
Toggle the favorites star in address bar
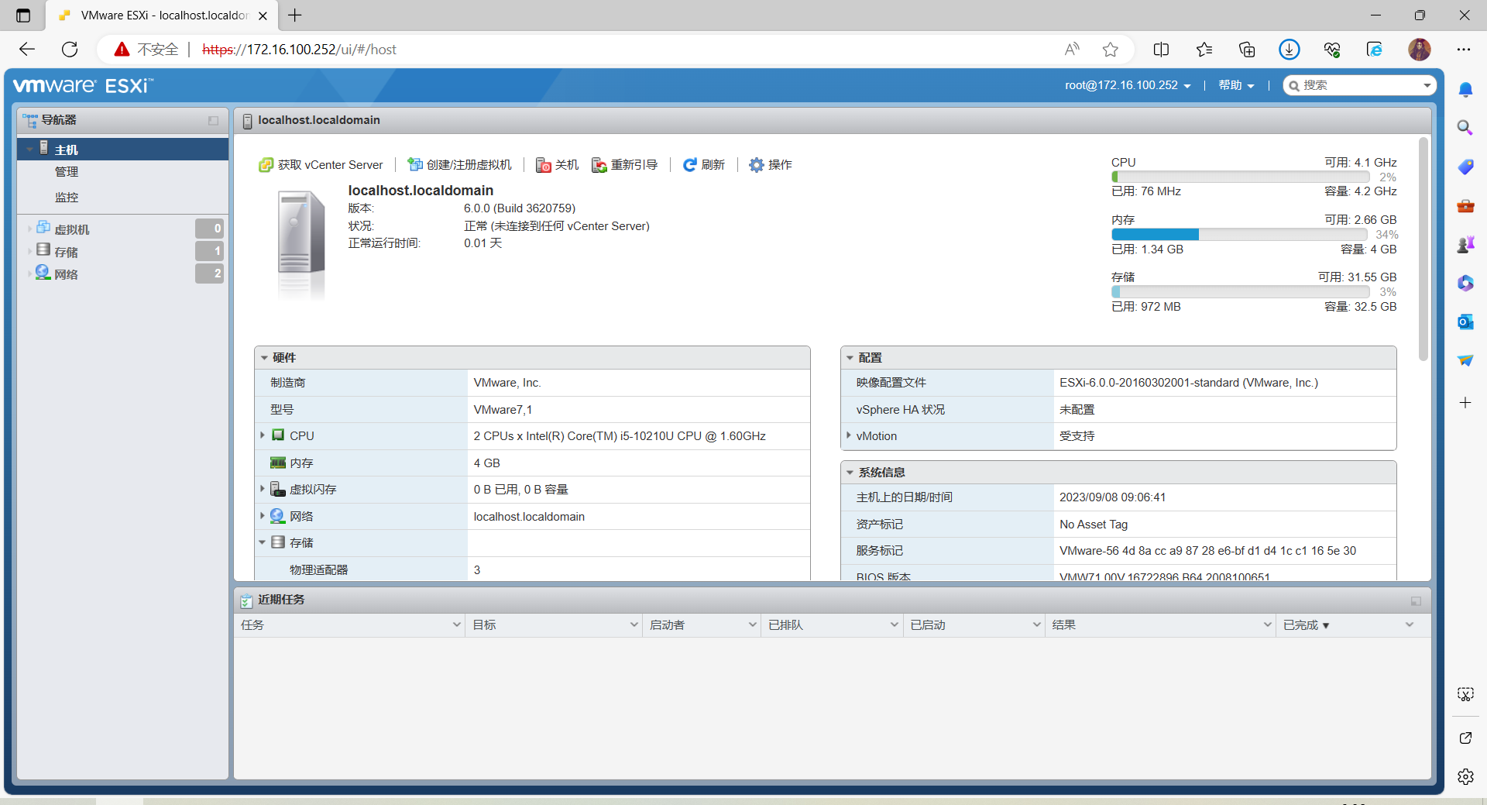(x=1111, y=49)
